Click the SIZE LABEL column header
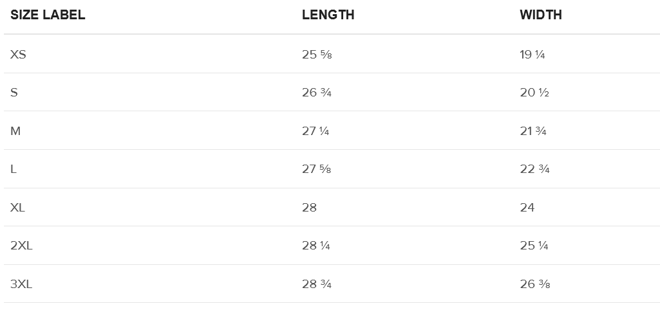The height and width of the screenshot is (317, 660). coord(48,15)
